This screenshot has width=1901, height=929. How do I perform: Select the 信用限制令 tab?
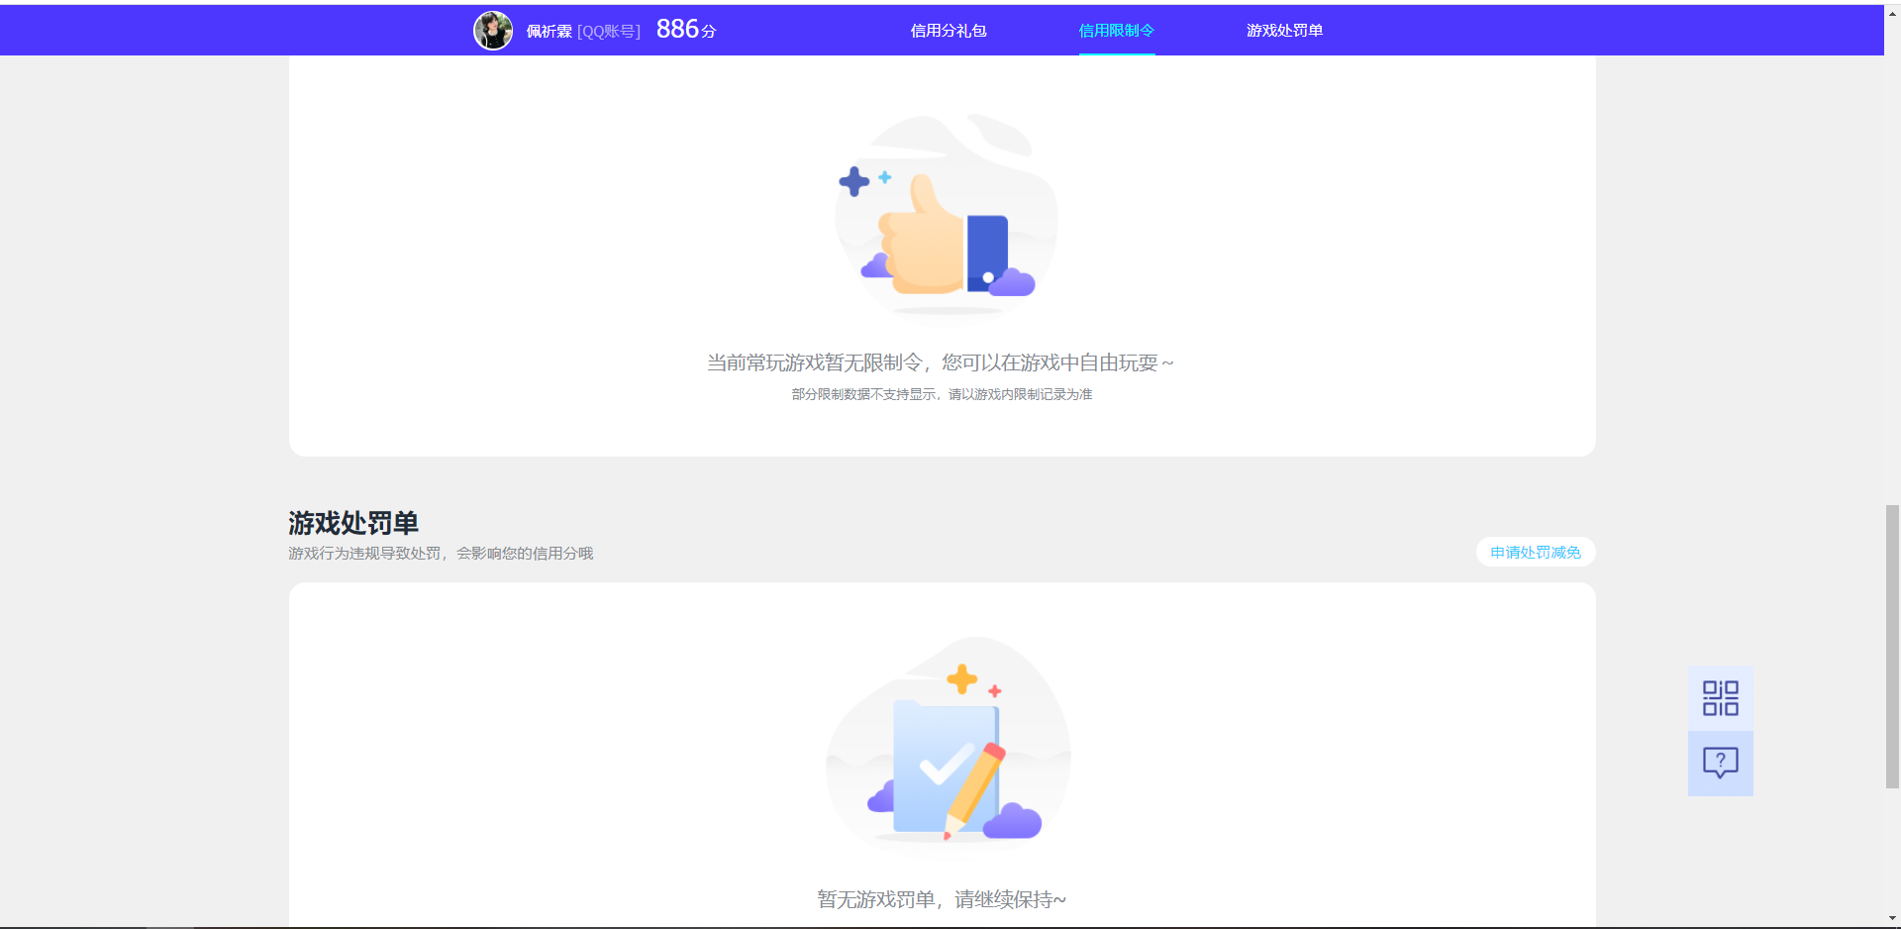1117,31
